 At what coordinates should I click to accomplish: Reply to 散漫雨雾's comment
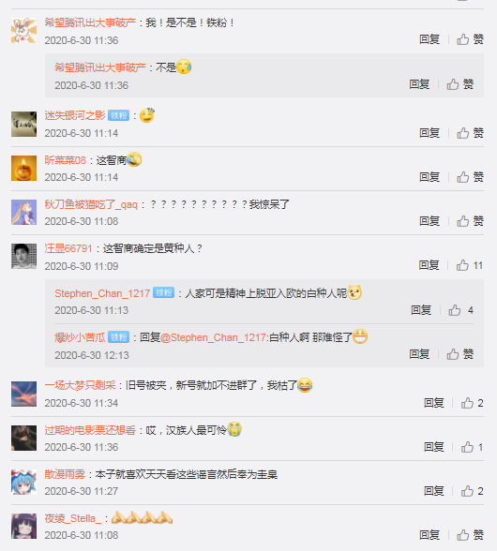(x=433, y=491)
